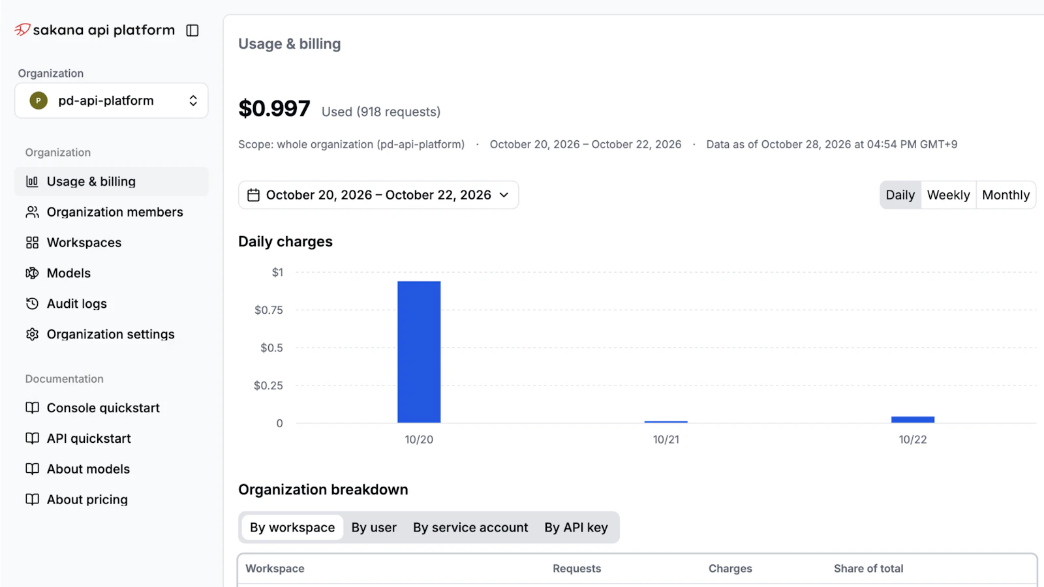Click the 10/20 bar in daily chart
Screen dimensions: 1044x587
point(419,352)
